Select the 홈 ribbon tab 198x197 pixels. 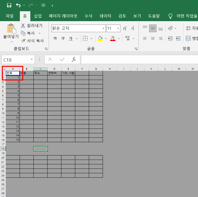point(25,16)
